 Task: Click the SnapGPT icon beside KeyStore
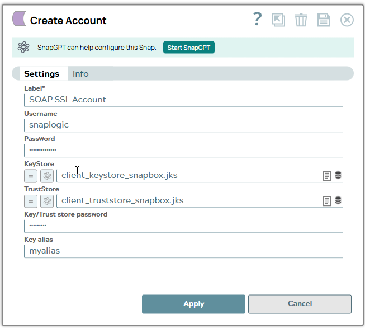(x=47, y=176)
